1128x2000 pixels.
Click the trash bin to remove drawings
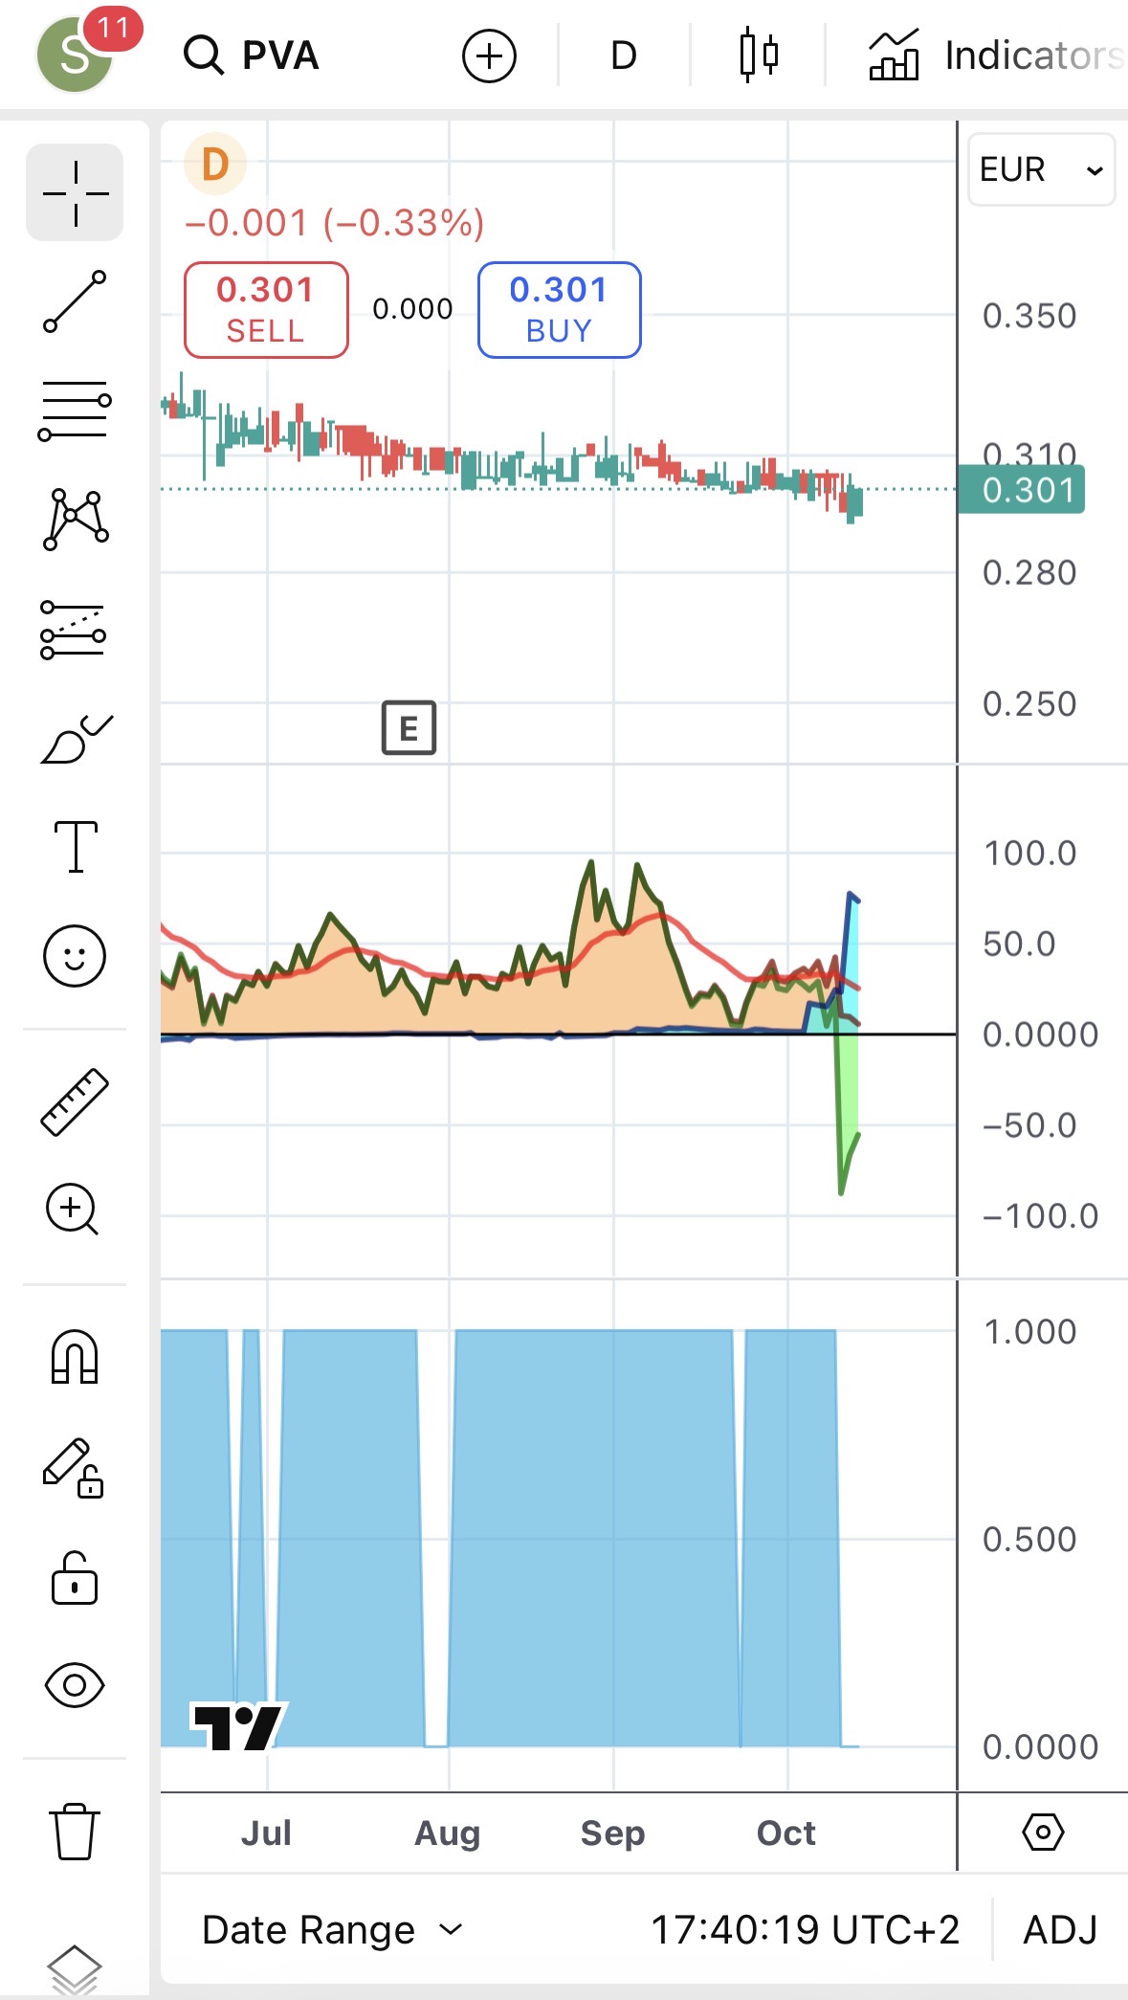75,1831
